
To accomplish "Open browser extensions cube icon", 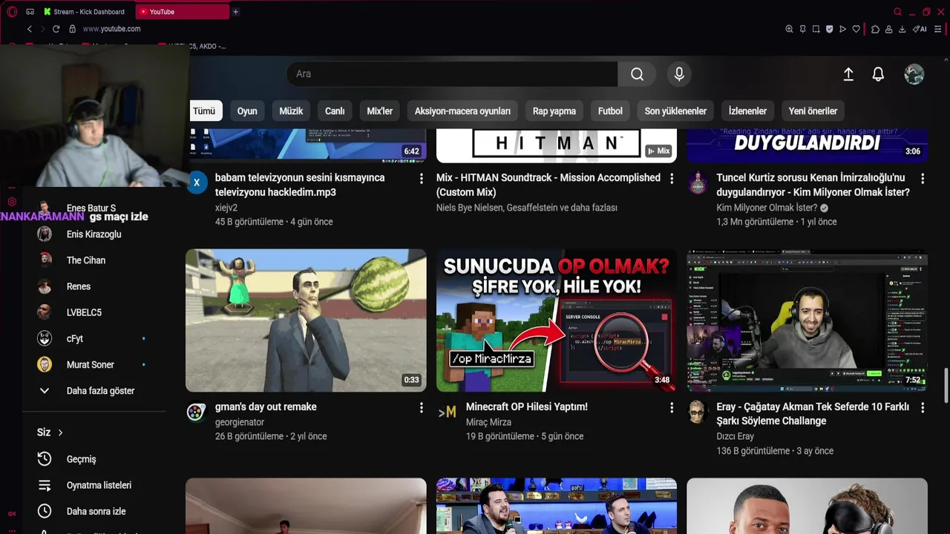I will 875,29.
